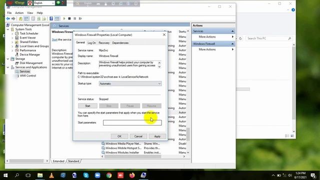Viewport: 320px width, 180px height.
Task: Click Apply in Windows Firewall Properties
Action: 157,136
